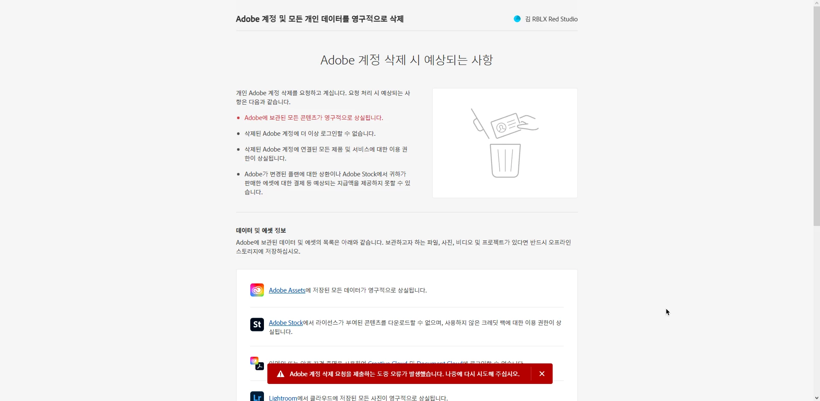Open the Lightroom link
Viewport: 820px width, 401px height.
coord(283,398)
